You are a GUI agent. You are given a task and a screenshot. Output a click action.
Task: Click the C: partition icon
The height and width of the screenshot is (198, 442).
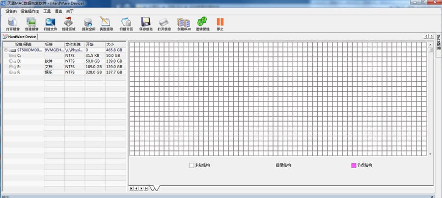pyautogui.click(x=14, y=56)
